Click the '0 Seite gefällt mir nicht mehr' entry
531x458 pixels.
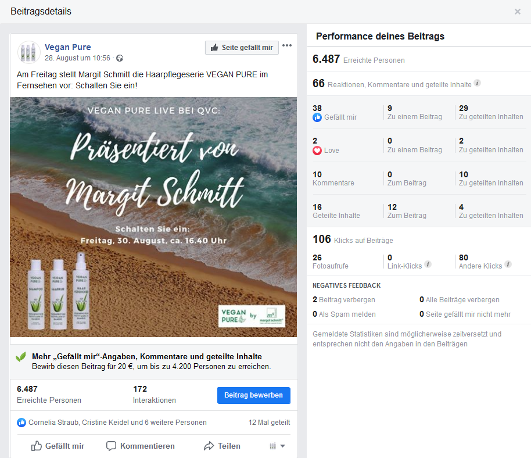(465, 314)
